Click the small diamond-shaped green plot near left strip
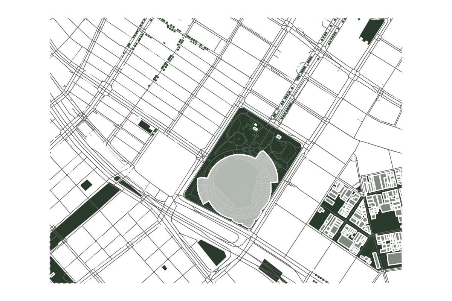This screenshot has height=301, width=452. [x=86, y=185]
